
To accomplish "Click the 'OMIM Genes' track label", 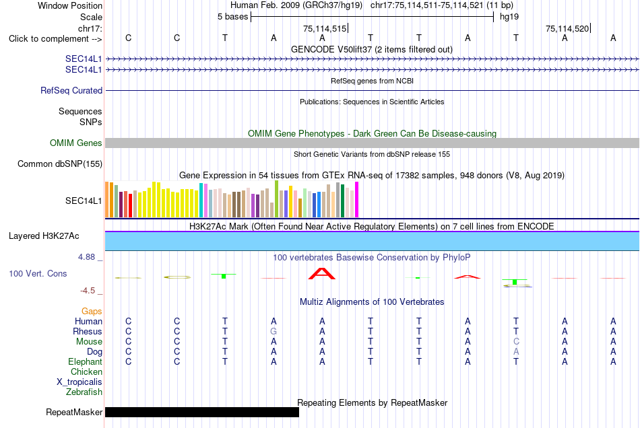I will 75,143.
